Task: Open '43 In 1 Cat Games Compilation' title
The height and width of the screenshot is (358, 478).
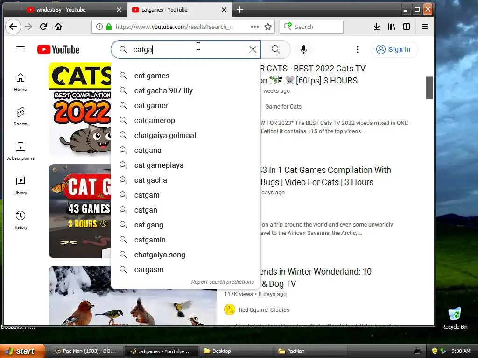Action: click(325, 176)
